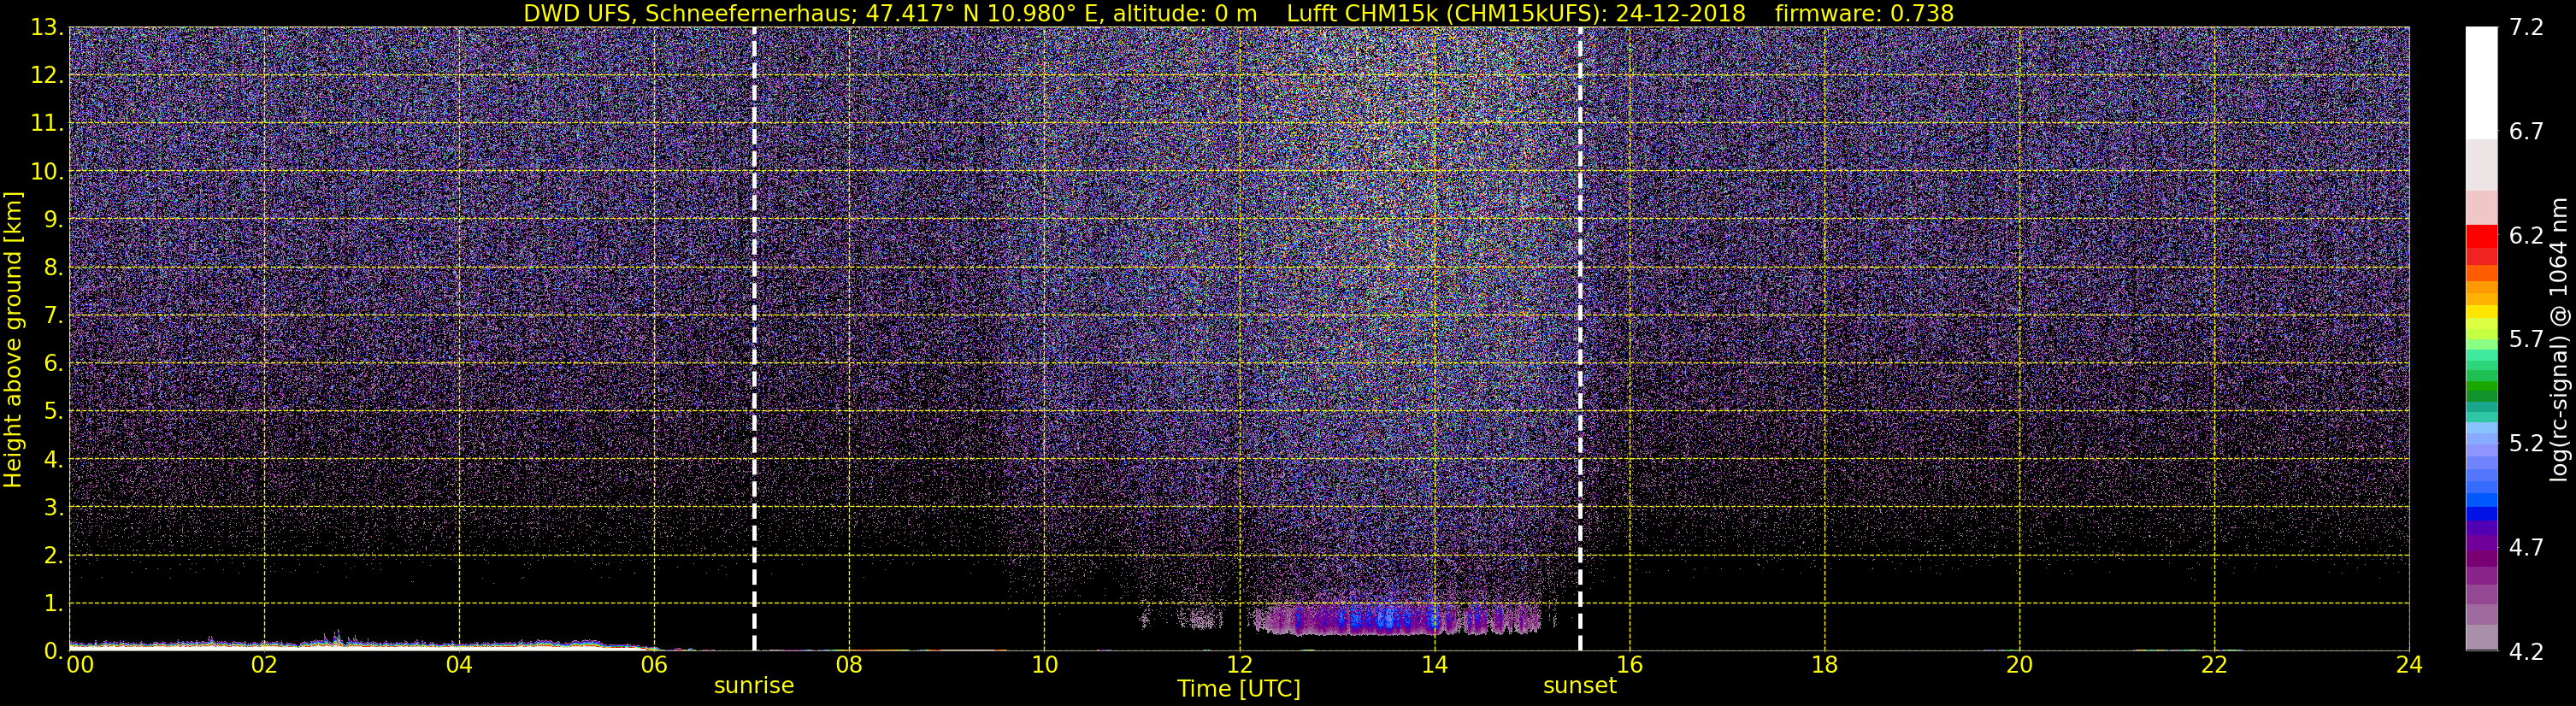Click the '12' tick on the time axis
Image resolution: width=2576 pixels, height=706 pixels.
tap(1239, 665)
